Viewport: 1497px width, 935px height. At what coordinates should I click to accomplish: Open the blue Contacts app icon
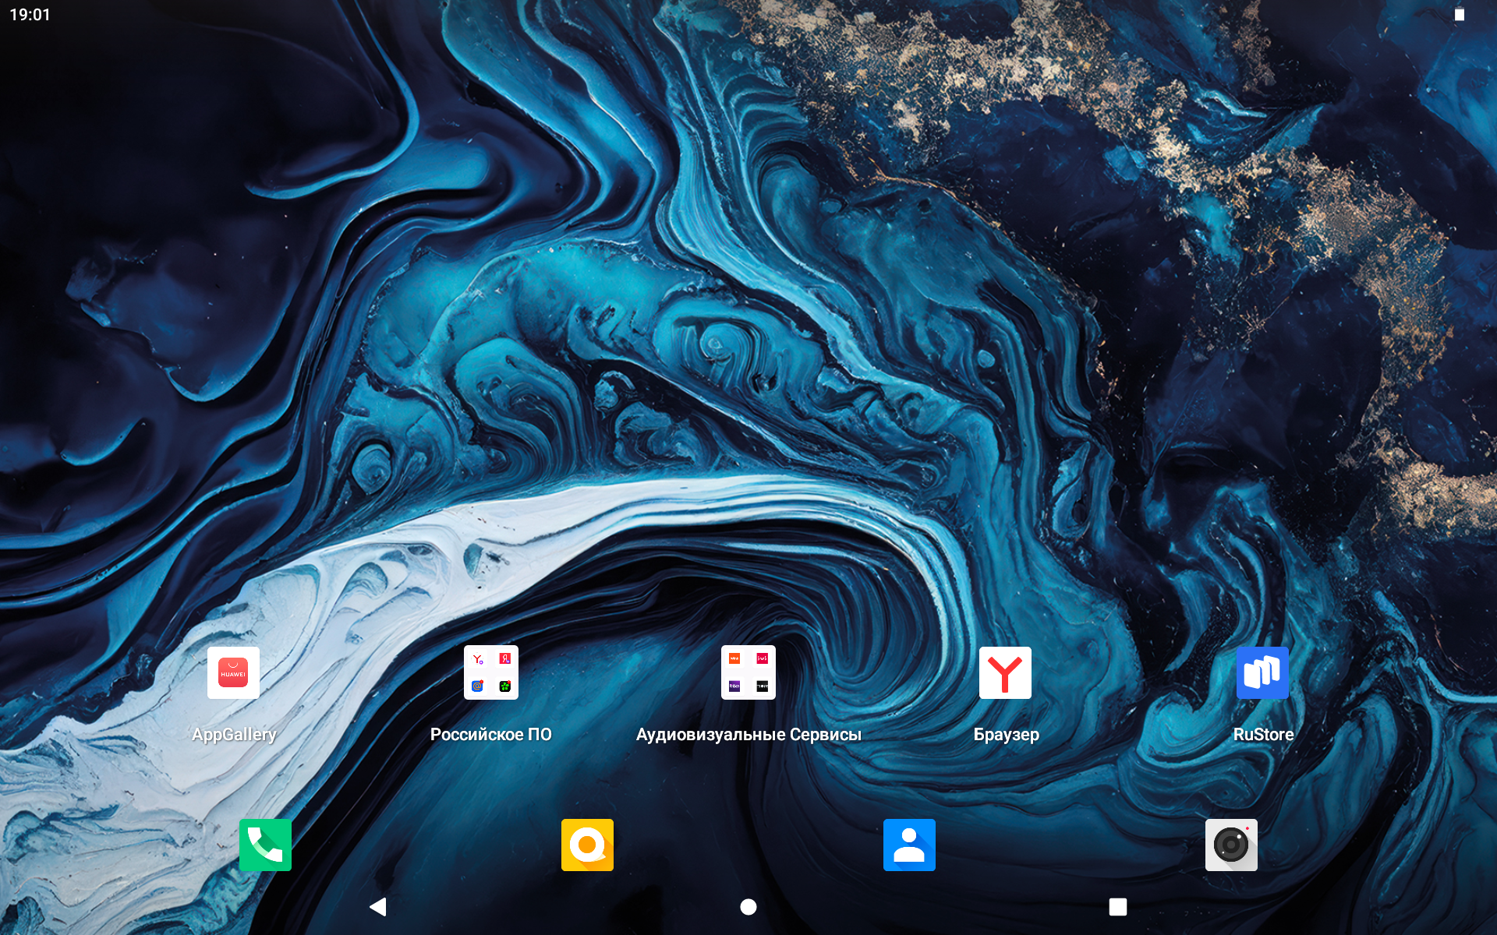pyautogui.click(x=909, y=845)
